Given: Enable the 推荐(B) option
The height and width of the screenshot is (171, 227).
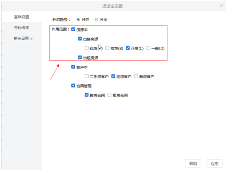Looking at the screenshot, I should (x=107, y=48).
